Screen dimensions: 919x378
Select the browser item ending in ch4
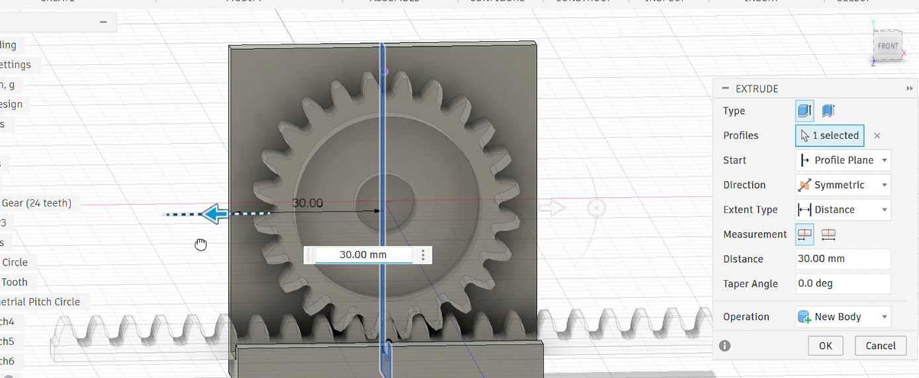pos(7,322)
